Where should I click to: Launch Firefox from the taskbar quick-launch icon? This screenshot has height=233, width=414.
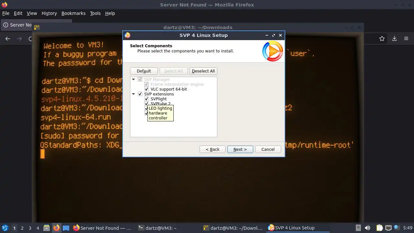pos(56,228)
